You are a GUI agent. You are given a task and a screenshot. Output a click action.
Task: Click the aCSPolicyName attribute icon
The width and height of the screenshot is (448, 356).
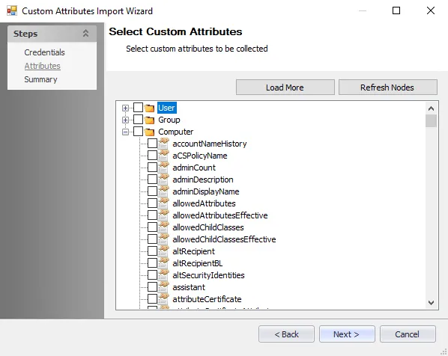pos(164,156)
